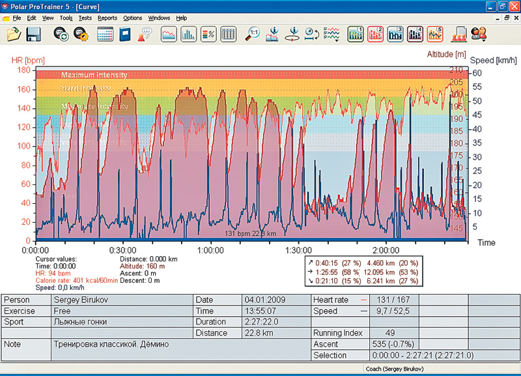Select graph preset 2 icon
This screenshot has height=376, width=521.
coord(376,35)
